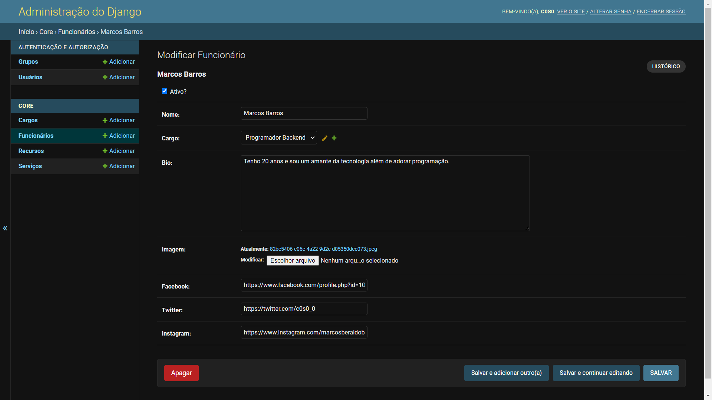Open Recursos in sidebar
Viewport: 712px width, 400px height.
31,151
